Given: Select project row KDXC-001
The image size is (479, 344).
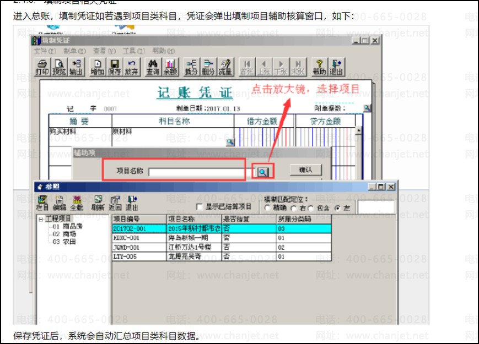Looking at the screenshot, I should click(x=222, y=238).
